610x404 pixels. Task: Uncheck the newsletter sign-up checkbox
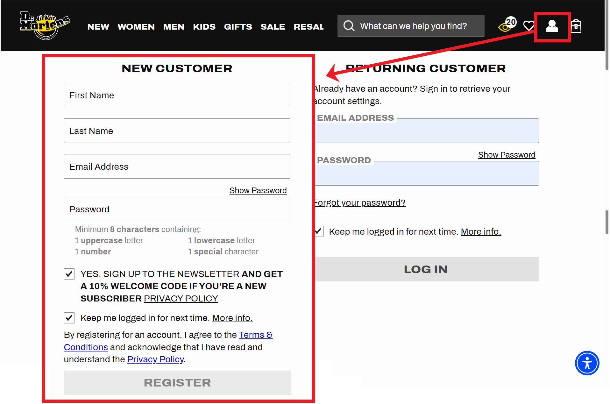pos(69,274)
